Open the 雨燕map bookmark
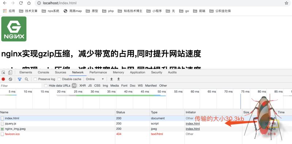 click(73, 11)
